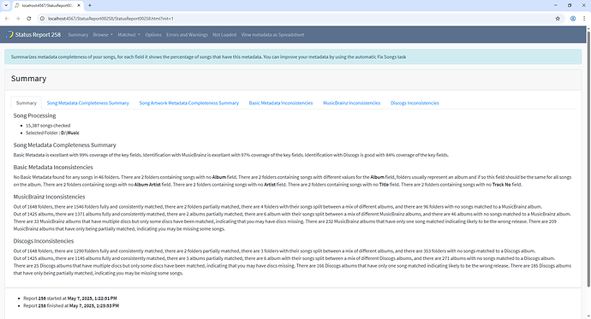Bookmark this page with the star icon
Viewport: 591px width, 319px height.
pyautogui.click(x=558, y=19)
